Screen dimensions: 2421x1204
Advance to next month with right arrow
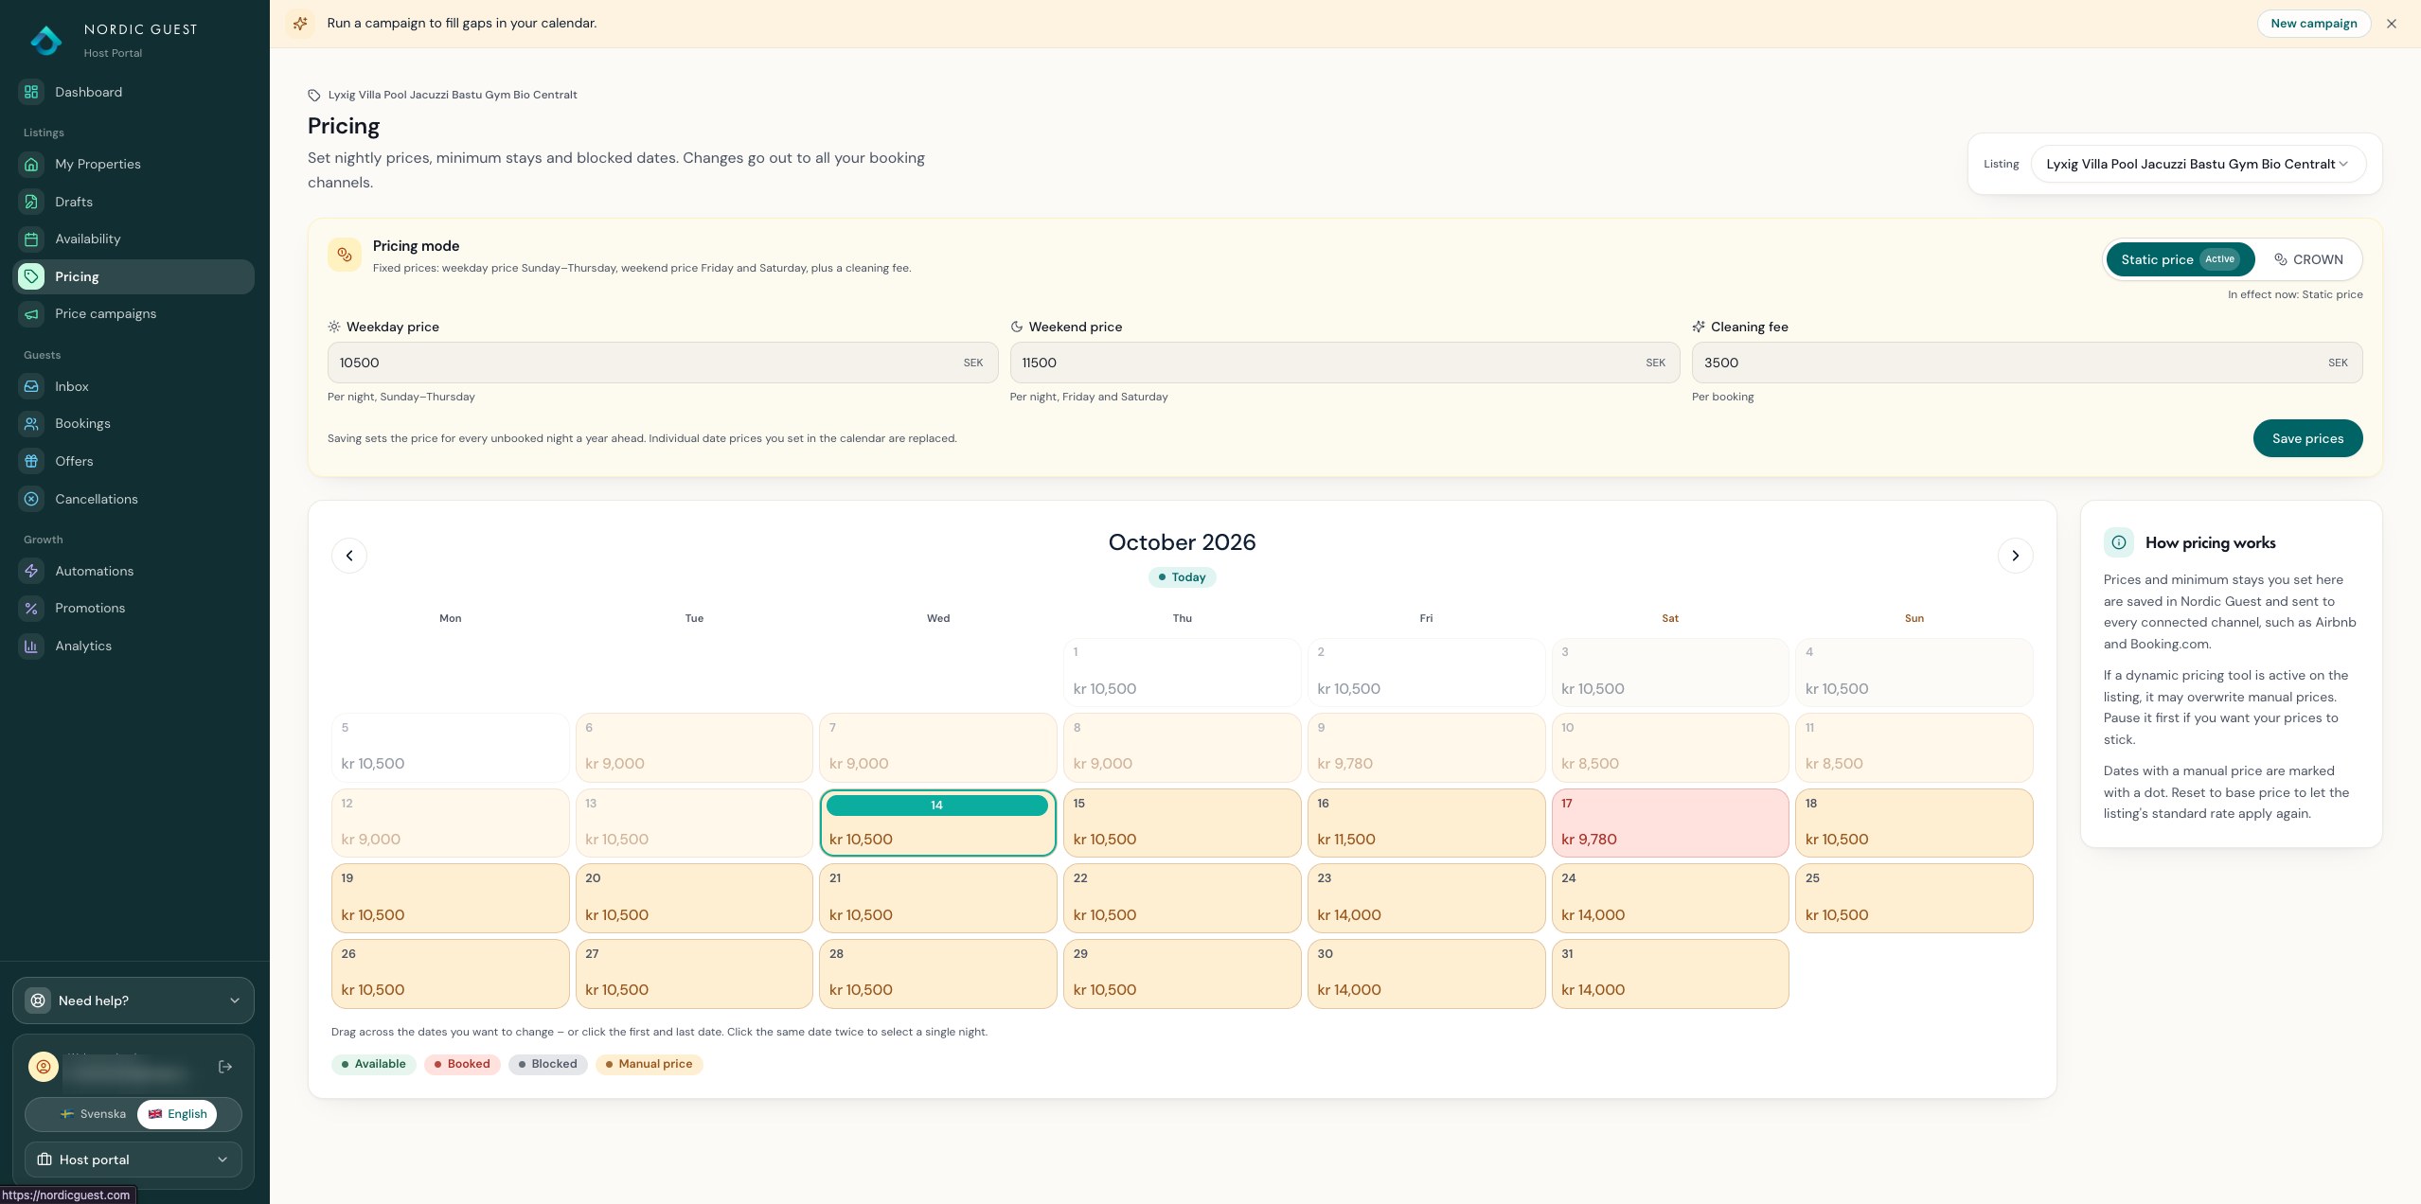pyautogui.click(x=2015, y=556)
